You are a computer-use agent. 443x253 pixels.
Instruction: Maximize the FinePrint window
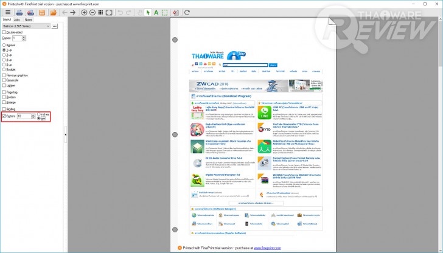click(425, 4)
